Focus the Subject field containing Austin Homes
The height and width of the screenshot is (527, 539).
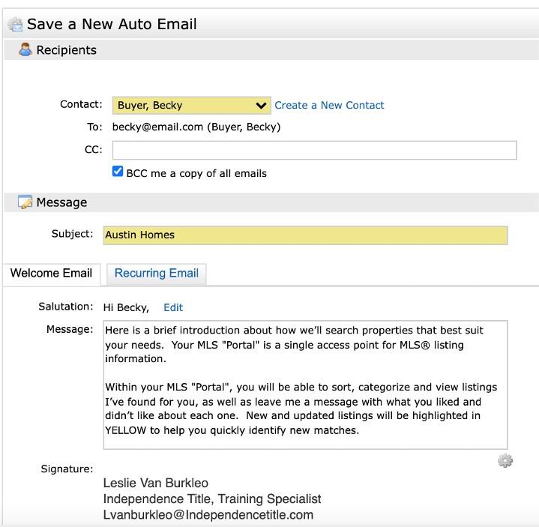tap(305, 235)
